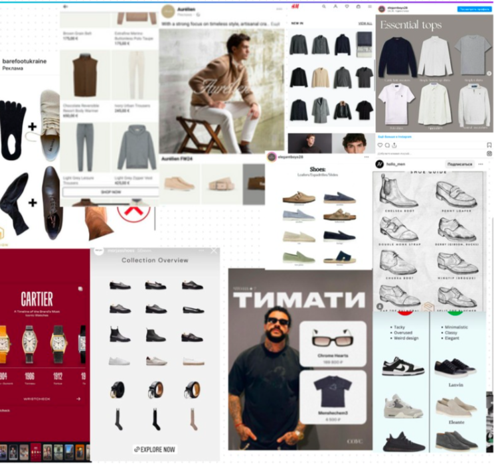Click arrow next to WRISTCHECK
494x464 pixels.
[x=78, y=399]
